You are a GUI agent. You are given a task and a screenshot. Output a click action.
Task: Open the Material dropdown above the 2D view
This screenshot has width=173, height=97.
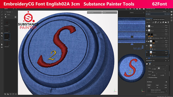pos(137,13)
